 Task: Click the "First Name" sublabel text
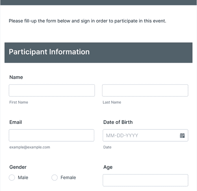click(19, 102)
